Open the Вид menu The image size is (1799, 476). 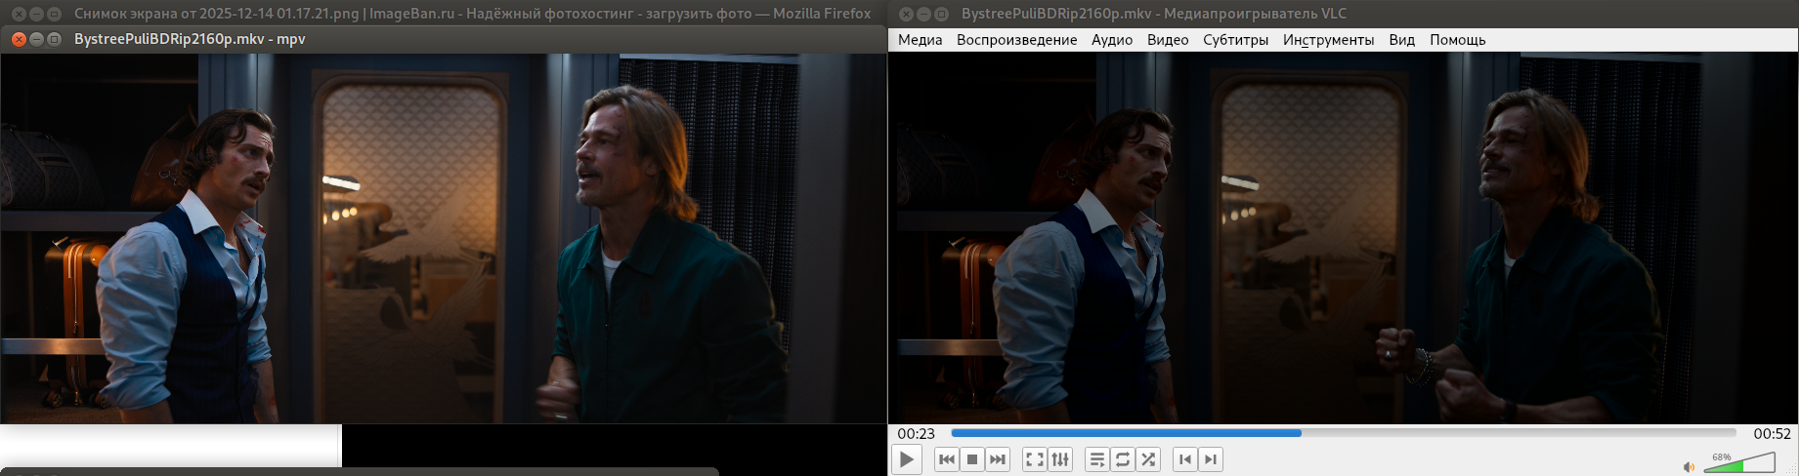point(1401,40)
